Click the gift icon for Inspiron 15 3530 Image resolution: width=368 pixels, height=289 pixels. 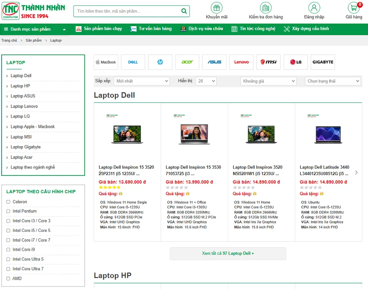[x=188, y=193]
